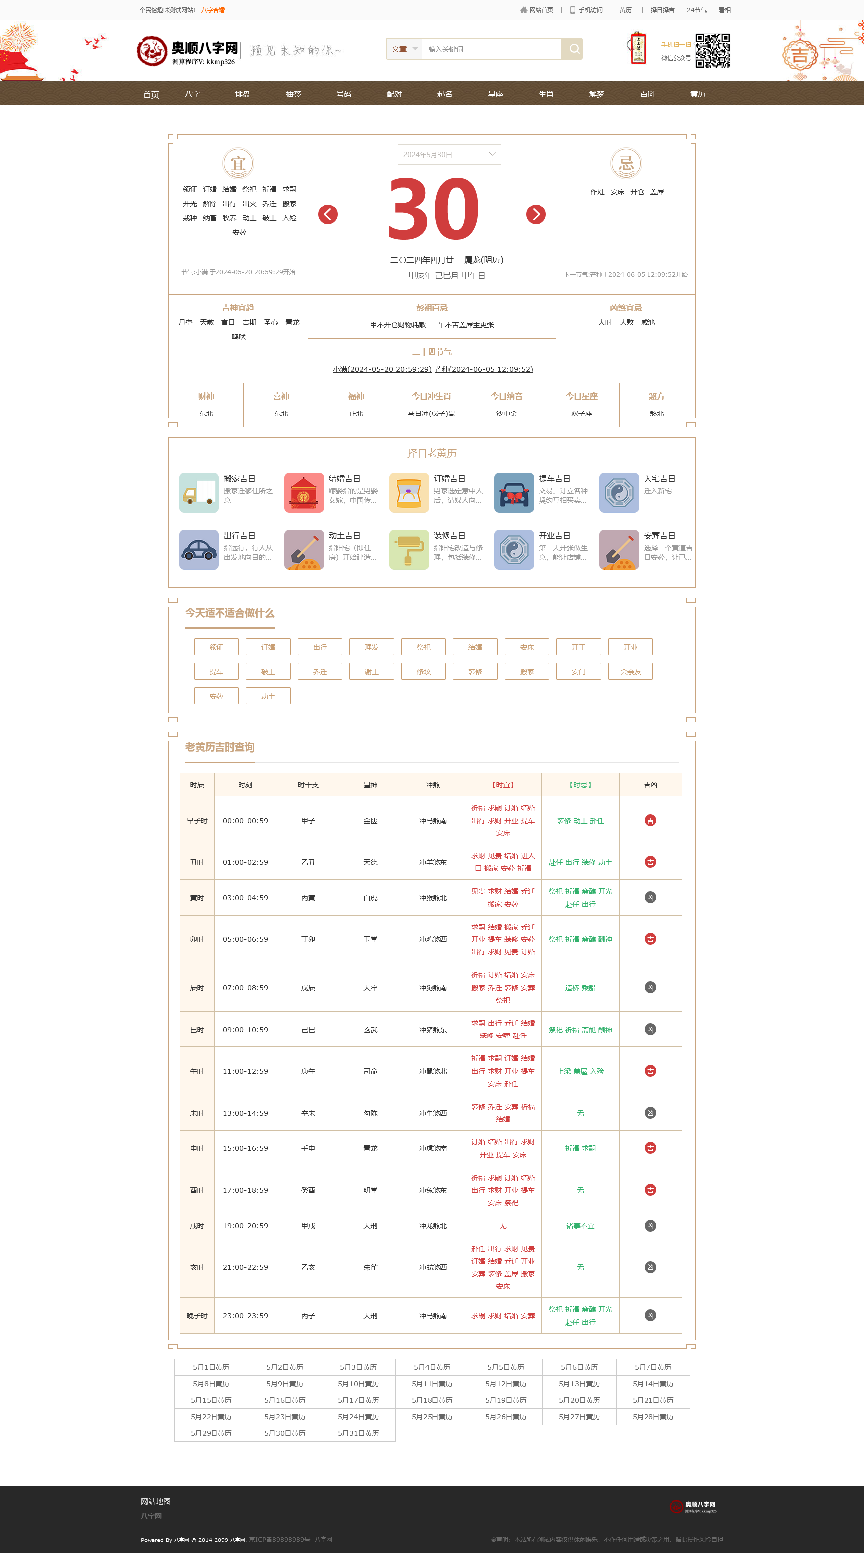Click the keyword search input field
The height and width of the screenshot is (1553, 864).
(x=491, y=49)
